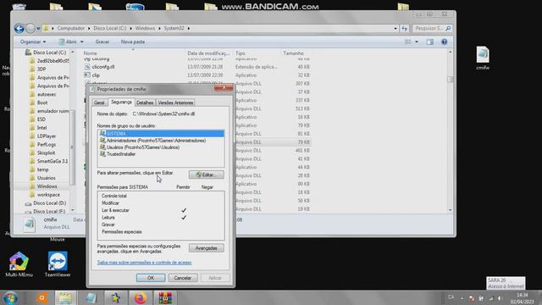The image size is (542, 305).
Task: Click OK in the properties dialog
Action: point(151,278)
